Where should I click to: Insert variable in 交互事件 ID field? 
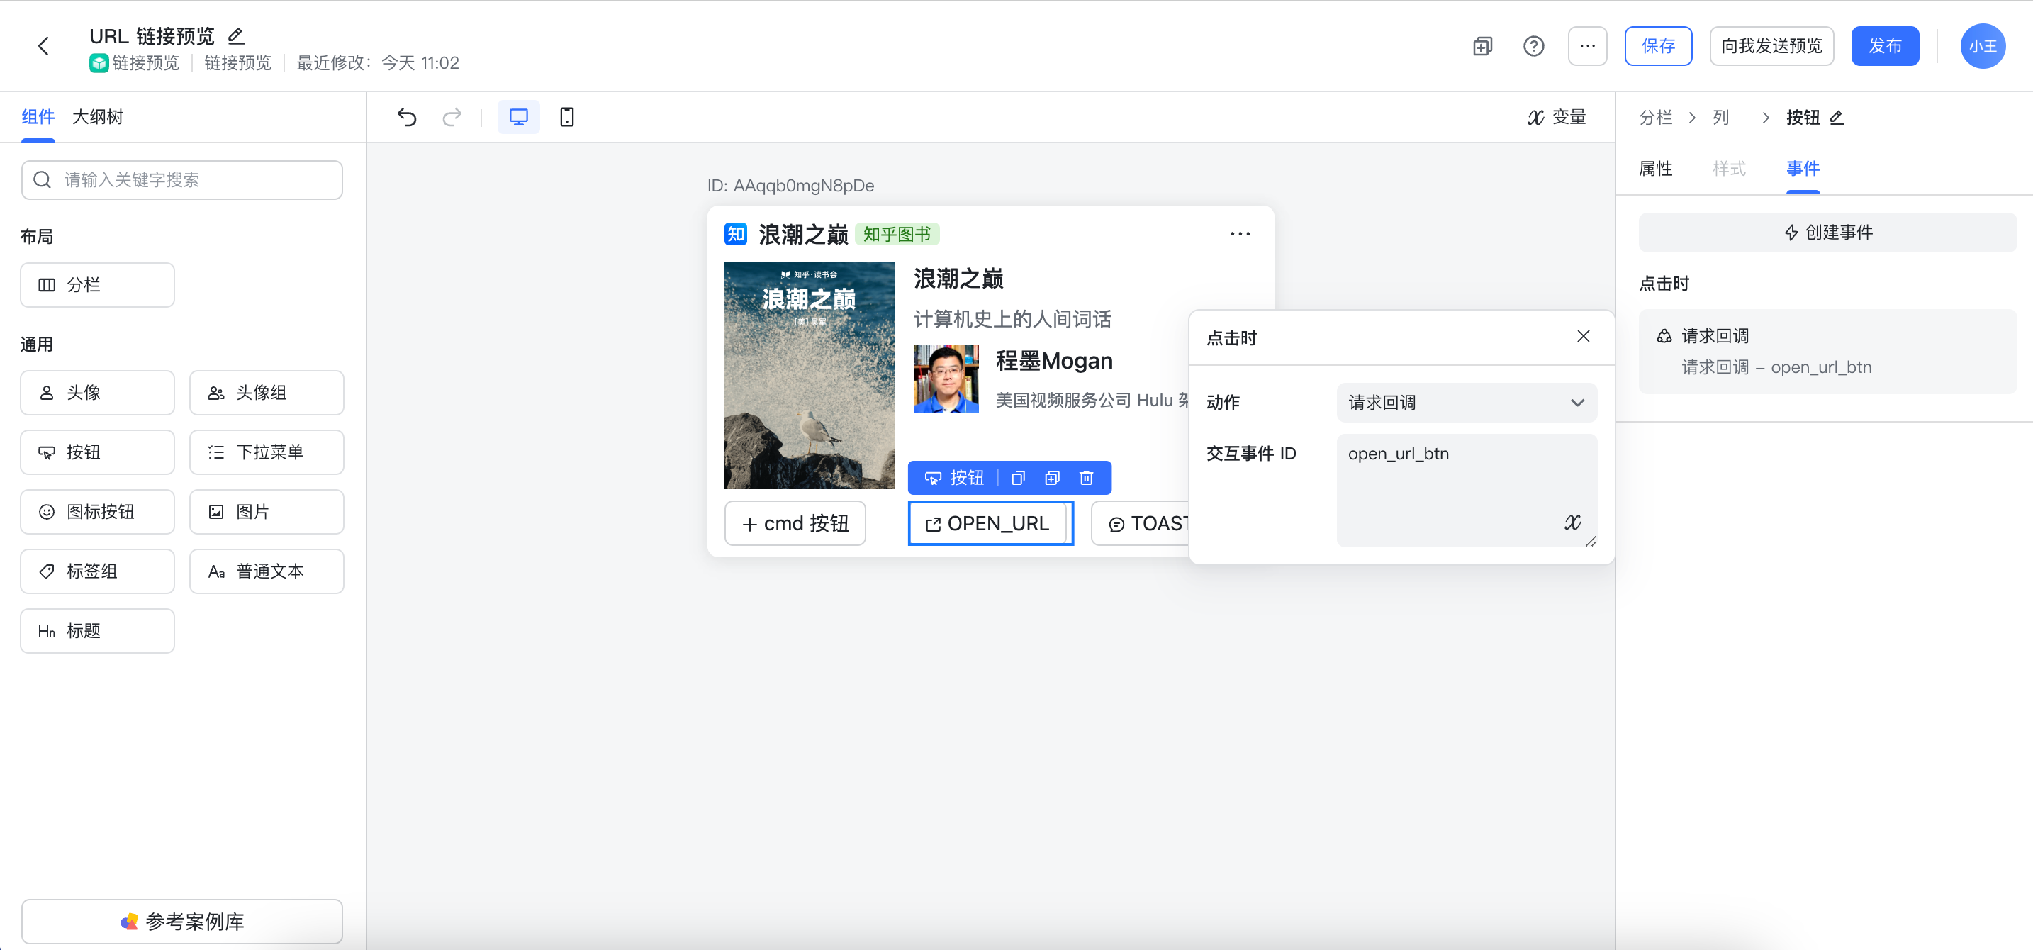[1573, 523]
